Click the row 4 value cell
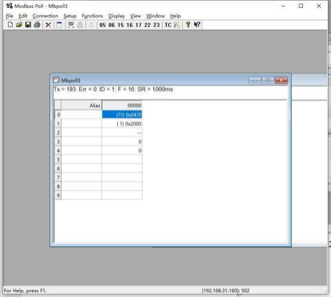 [x=122, y=151]
